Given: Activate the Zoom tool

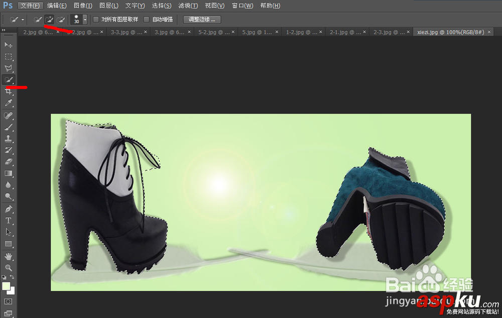Looking at the screenshot, I should coord(8,267).
